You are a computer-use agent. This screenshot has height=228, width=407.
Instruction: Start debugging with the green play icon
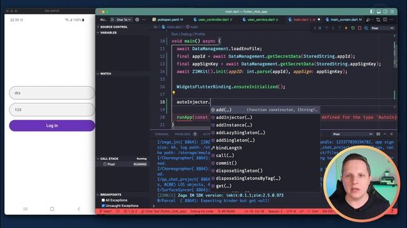point(113,20)
